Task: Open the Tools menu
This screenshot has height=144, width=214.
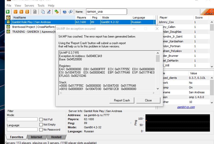Action: [41, 5]
